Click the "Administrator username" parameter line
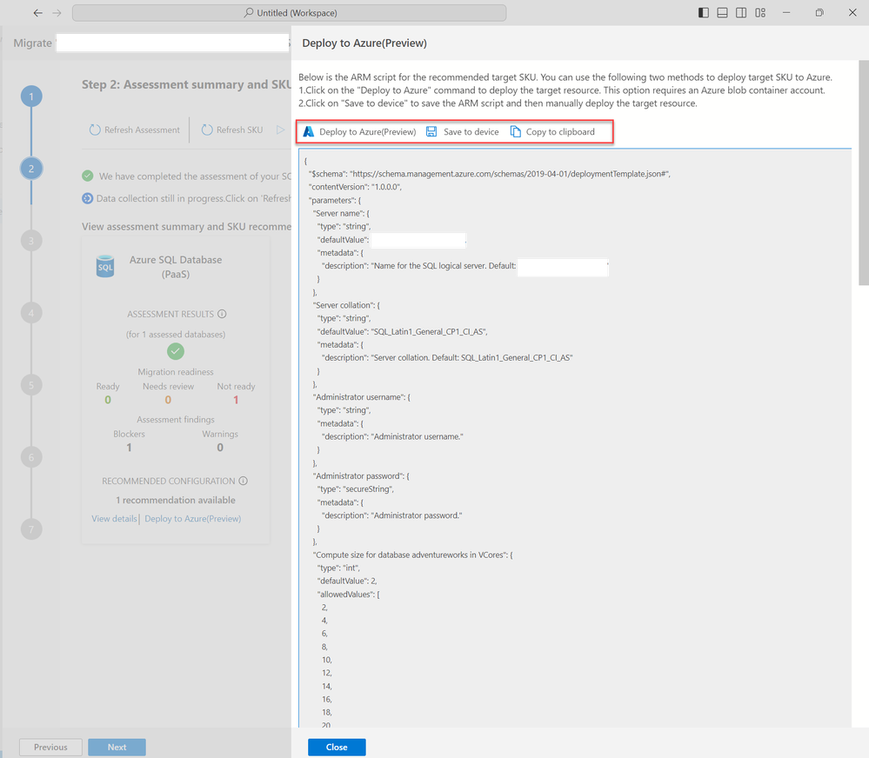The width and height of the screenshot is (869, 758). tap(361, 397)
